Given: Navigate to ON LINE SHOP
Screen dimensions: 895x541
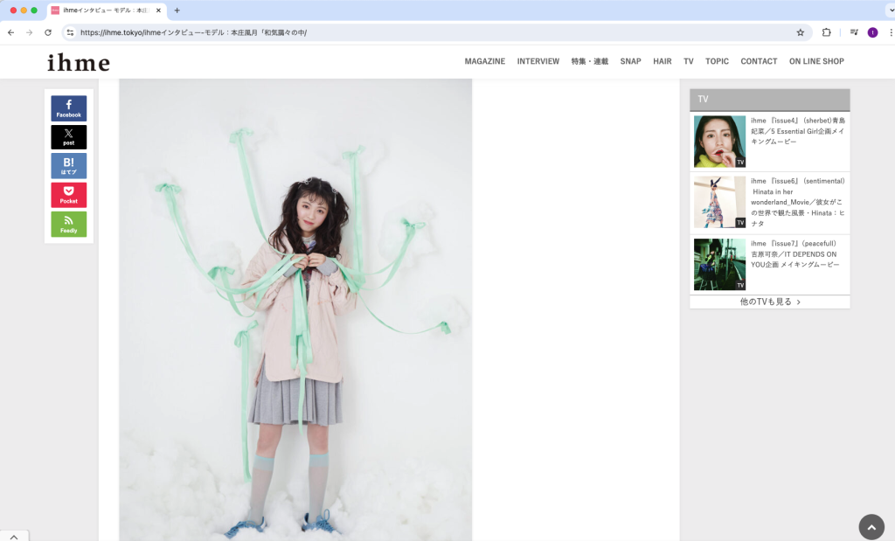Looking at the screenshot, I should click(816, 62).
